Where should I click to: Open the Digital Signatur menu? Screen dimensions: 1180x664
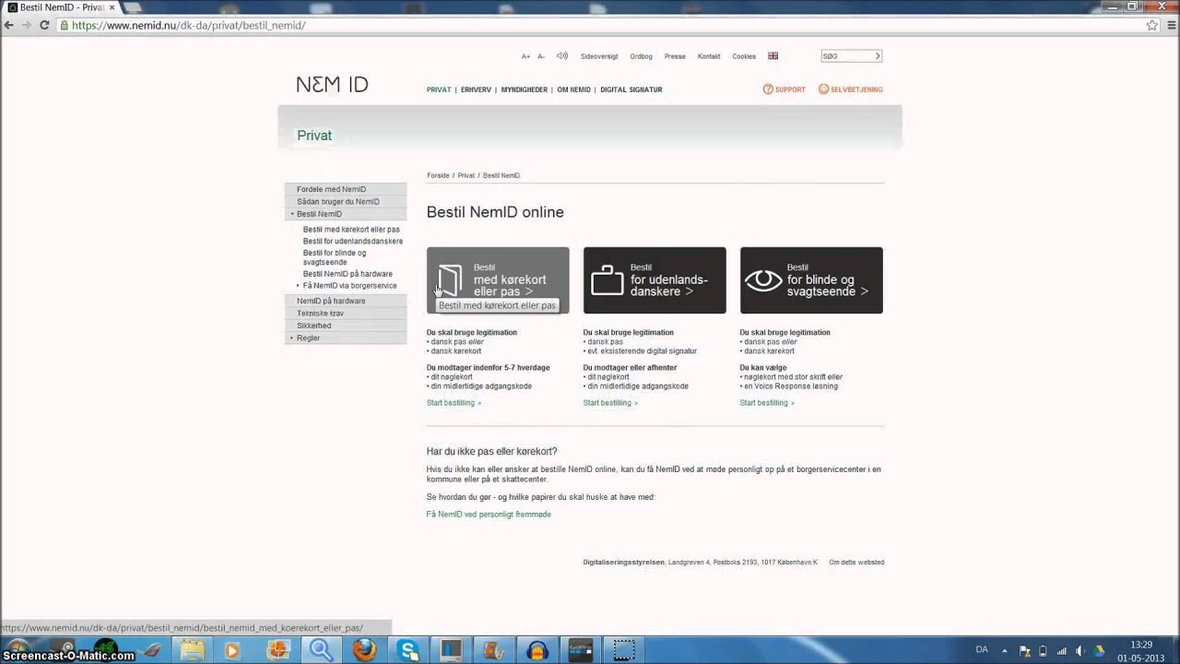pos(631,89)
